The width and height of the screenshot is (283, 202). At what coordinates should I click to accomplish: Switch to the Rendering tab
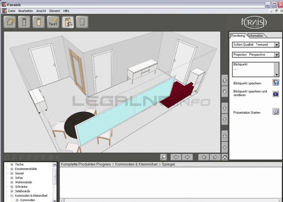click(x=238, y=36)
